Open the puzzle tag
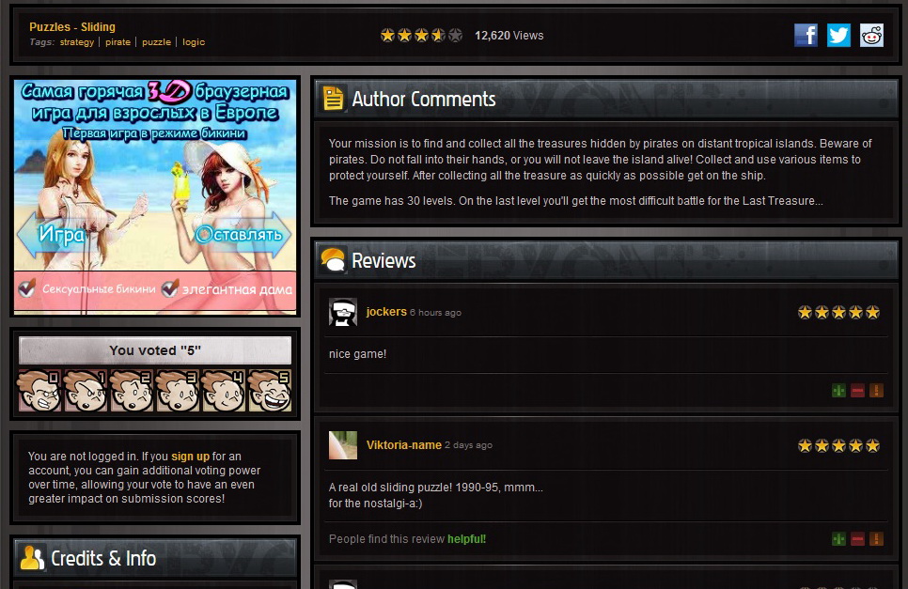 click(156, 42)
